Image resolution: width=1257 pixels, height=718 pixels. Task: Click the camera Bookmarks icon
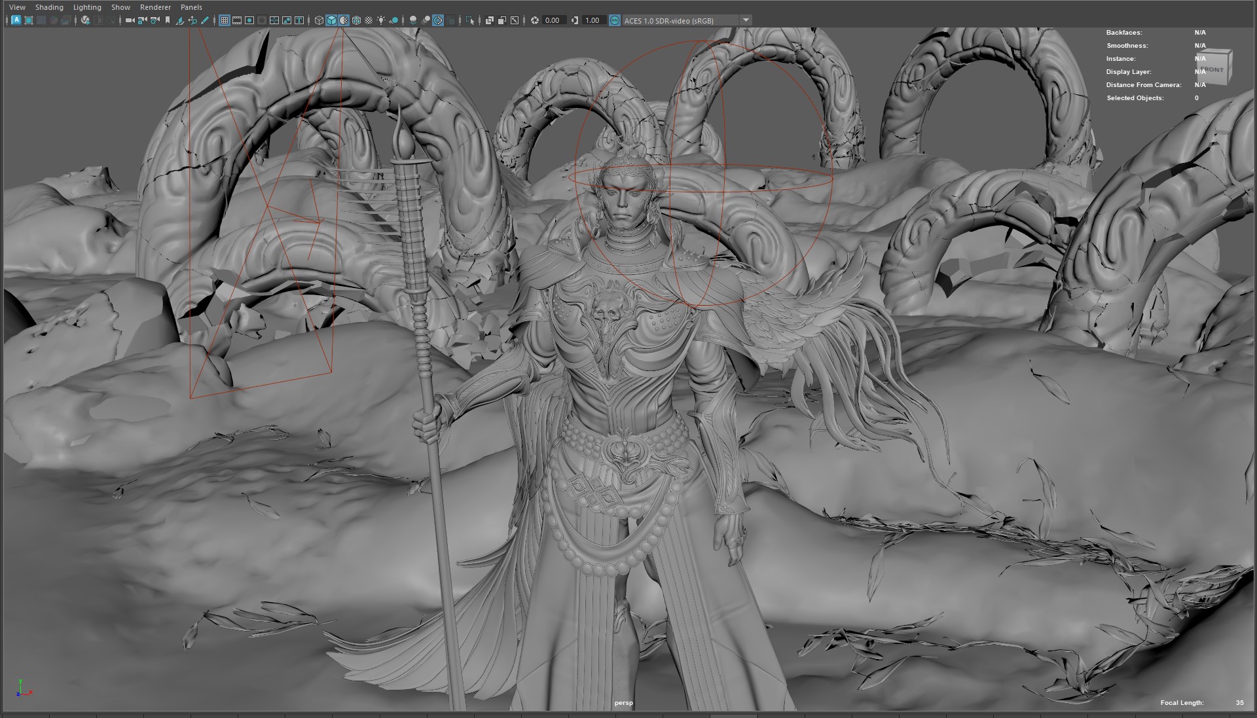168,20
